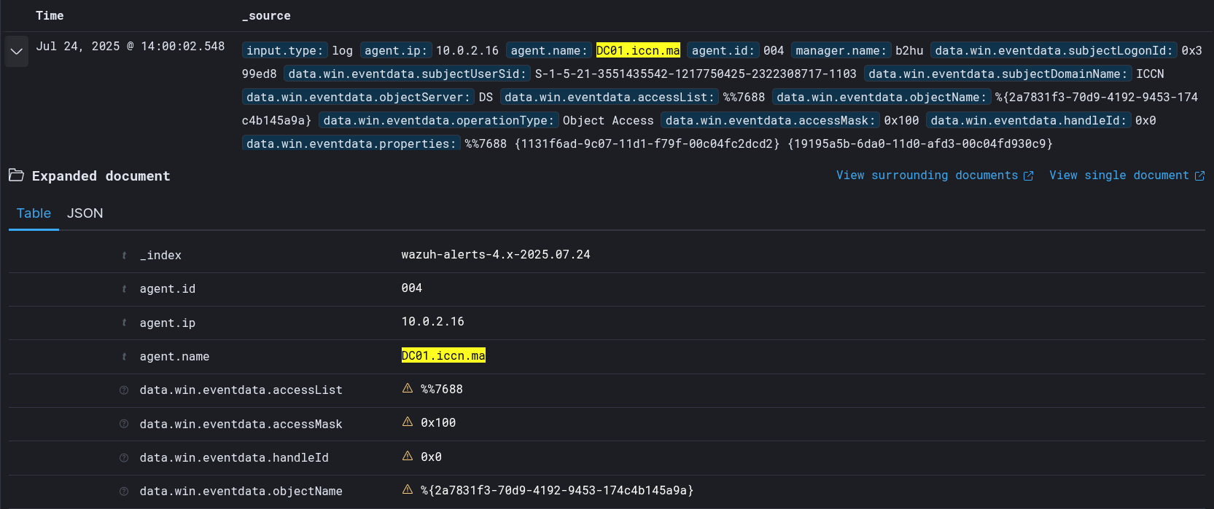Click the Expanded document folder icon

click(16, 175)
